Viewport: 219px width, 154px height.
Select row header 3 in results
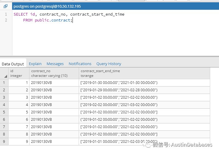coord(4,97)
